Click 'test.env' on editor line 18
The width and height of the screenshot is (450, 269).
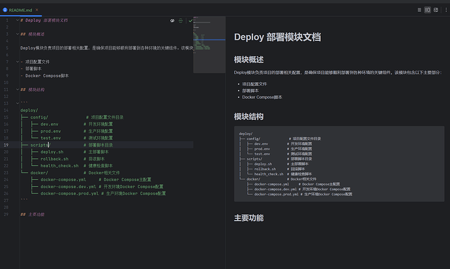point(50,138)
